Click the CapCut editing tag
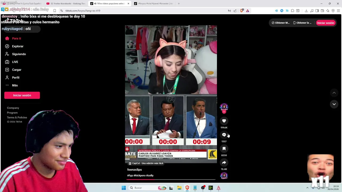 146,163
